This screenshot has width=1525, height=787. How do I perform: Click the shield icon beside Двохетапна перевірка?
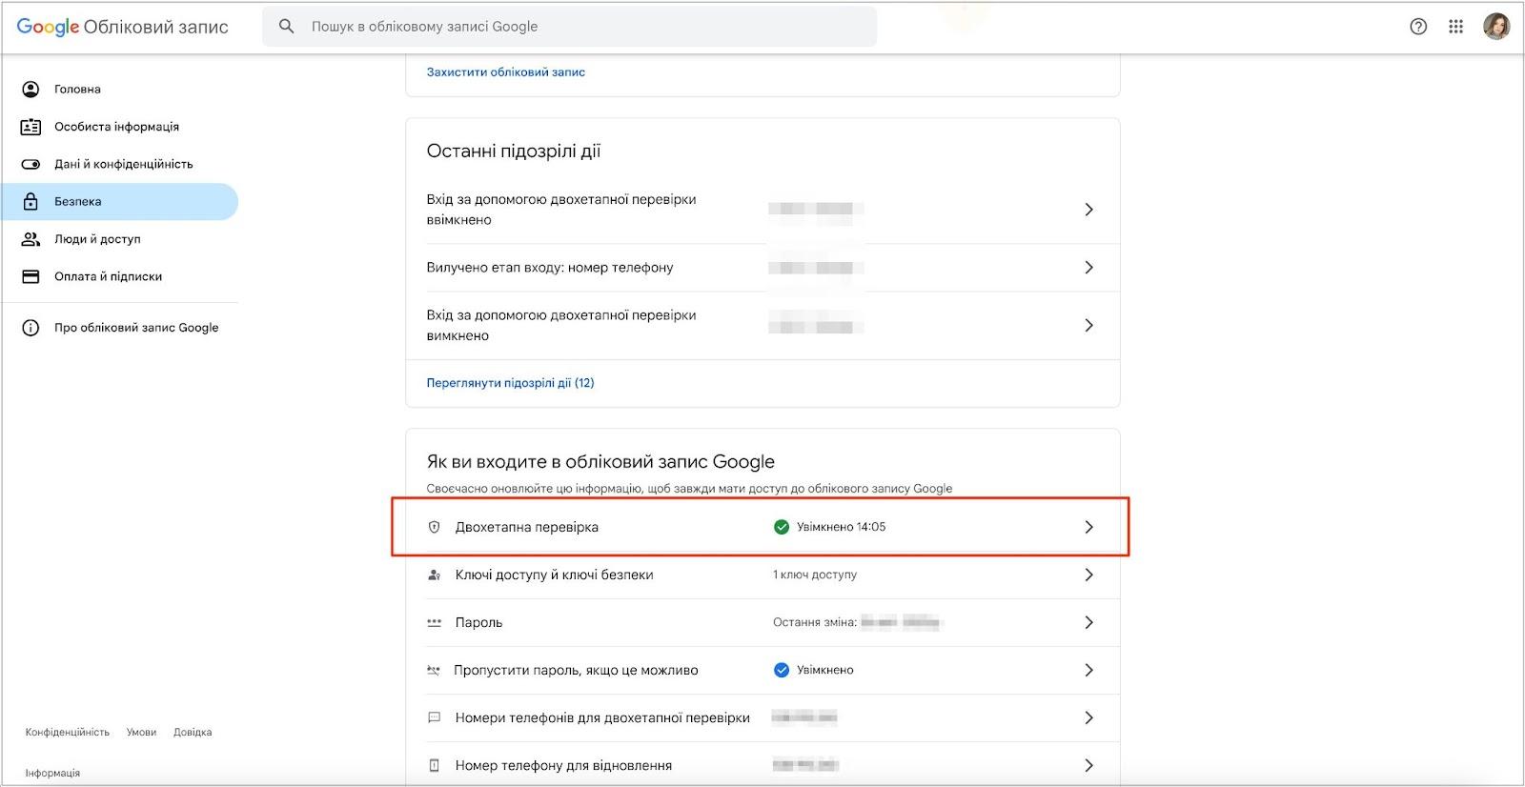pos(435,527)
